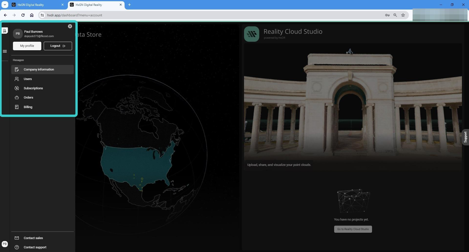Click the browser zoom magnifier icon
The width and height of the screenshot is (469, 252).
395,15
